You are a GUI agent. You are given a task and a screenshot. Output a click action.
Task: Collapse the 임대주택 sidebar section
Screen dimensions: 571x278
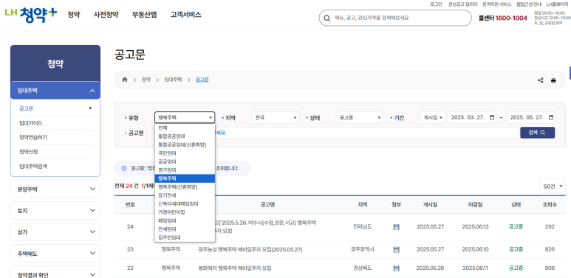(x=55, y=91)
